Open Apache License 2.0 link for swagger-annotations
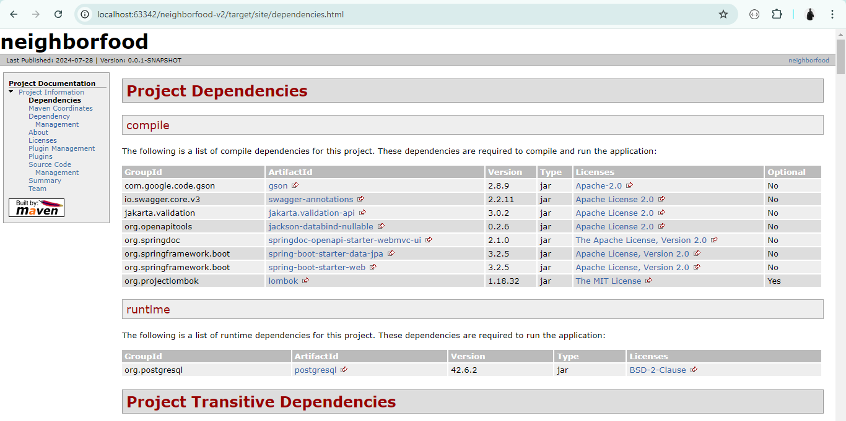The height and width of the screenshot is (421, 846). click(614, 199)
